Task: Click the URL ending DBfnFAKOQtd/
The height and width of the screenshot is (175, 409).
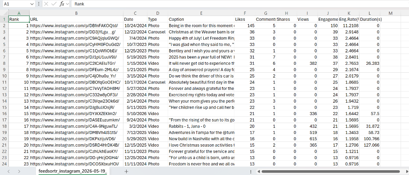Action: [x=76, y=26]
